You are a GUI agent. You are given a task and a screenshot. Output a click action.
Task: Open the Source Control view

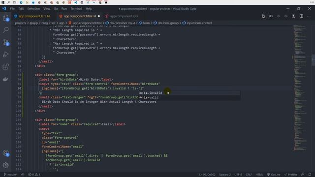pyautogui.click(x=6, y=42)
